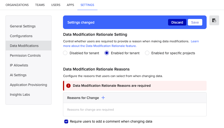Go to IP Allowlists page

pos(19,65)
